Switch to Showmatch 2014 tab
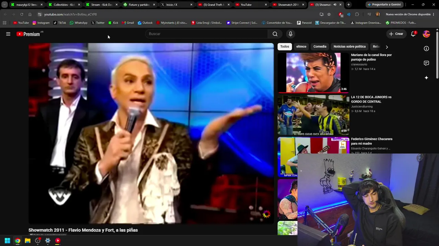Screen dimensions: 439x246 point(289,5)
